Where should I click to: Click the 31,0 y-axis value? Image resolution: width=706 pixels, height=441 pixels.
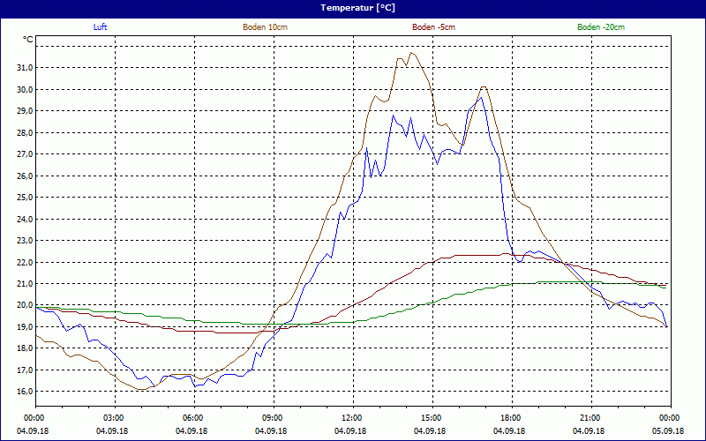(23, 67)
